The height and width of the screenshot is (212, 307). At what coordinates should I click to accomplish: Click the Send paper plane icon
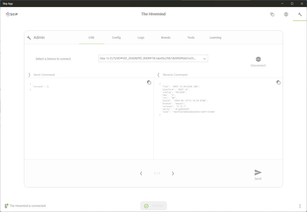tap(258, 172)
